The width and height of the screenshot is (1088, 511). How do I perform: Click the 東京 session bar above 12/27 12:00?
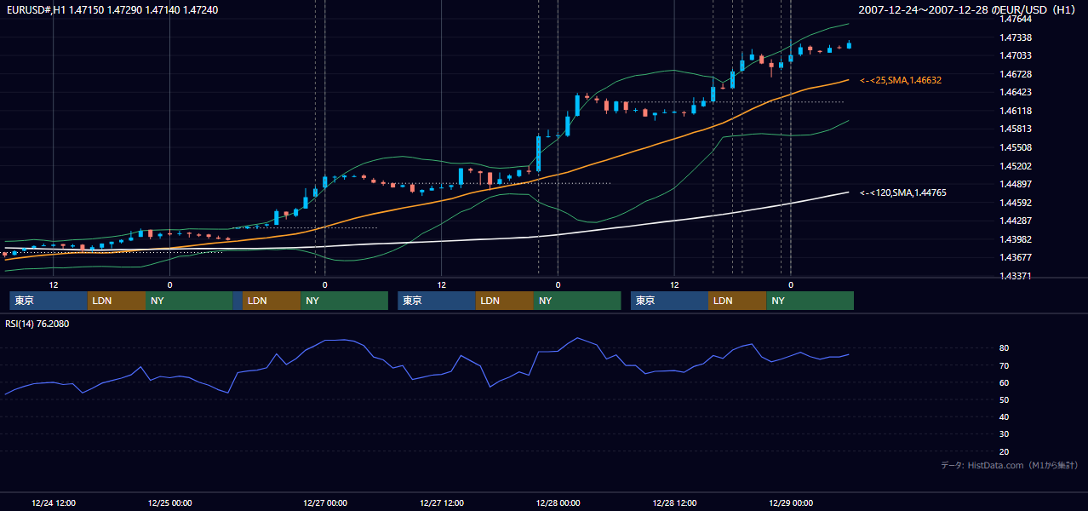pos(437,301)
